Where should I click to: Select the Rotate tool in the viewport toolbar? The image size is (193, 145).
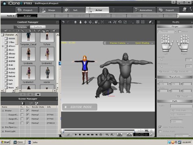pyautogui.click(x=90, y=22)
